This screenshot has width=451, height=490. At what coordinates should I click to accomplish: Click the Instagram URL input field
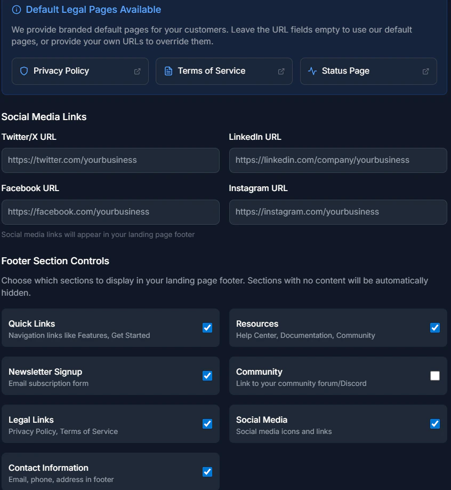click(x=337, y=212)
